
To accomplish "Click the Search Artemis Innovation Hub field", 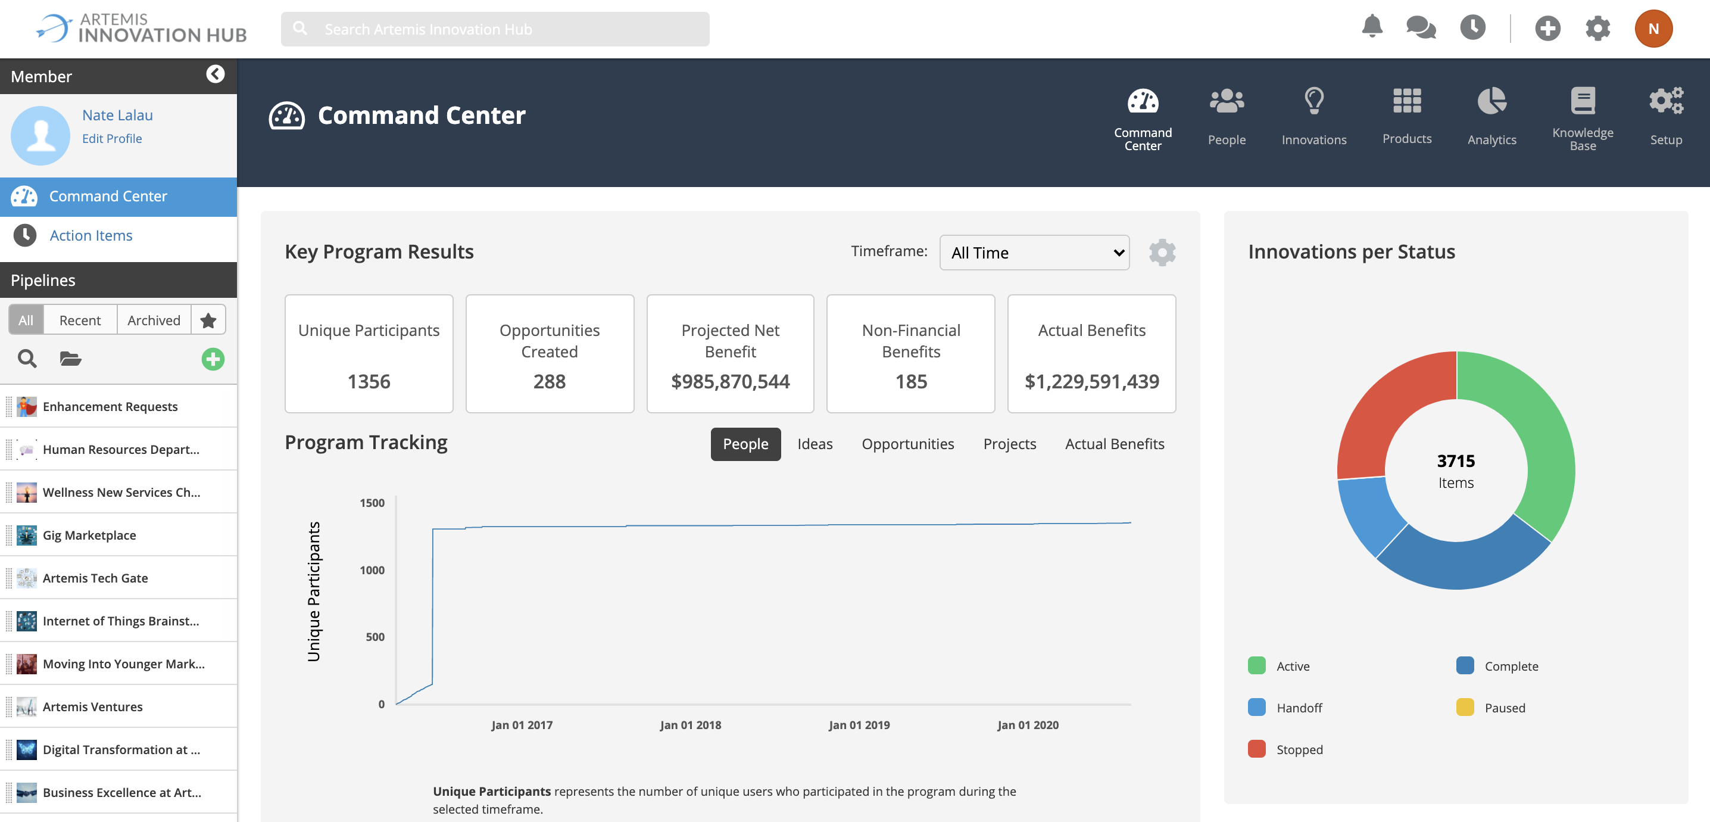I will click(x=495, y=29).
